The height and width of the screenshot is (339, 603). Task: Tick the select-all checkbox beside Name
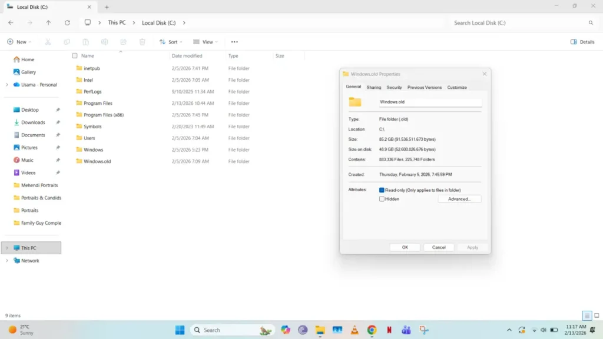coord(75,56)
